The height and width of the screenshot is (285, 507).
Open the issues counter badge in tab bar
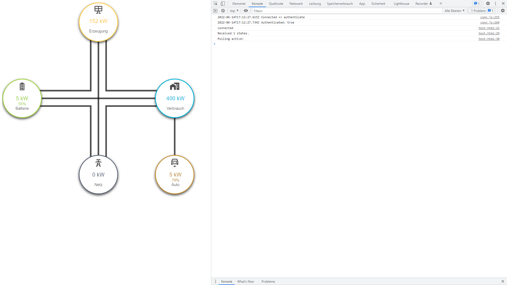click(477, 3)
